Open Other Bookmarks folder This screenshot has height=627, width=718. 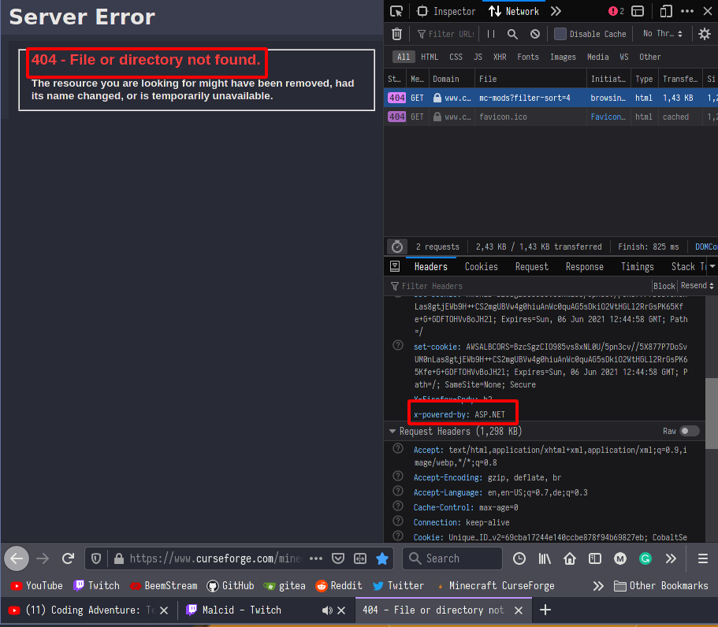click(x=660, y=586)
